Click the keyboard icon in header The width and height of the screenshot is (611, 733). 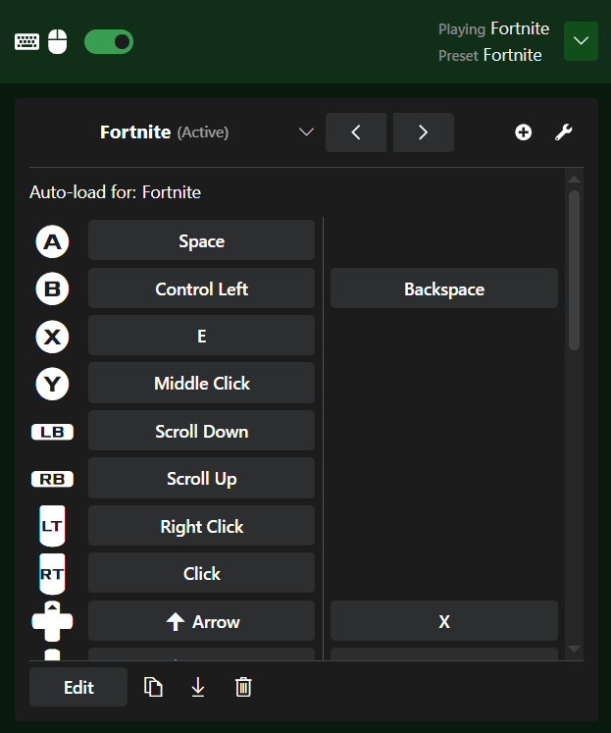coord(26,41)
